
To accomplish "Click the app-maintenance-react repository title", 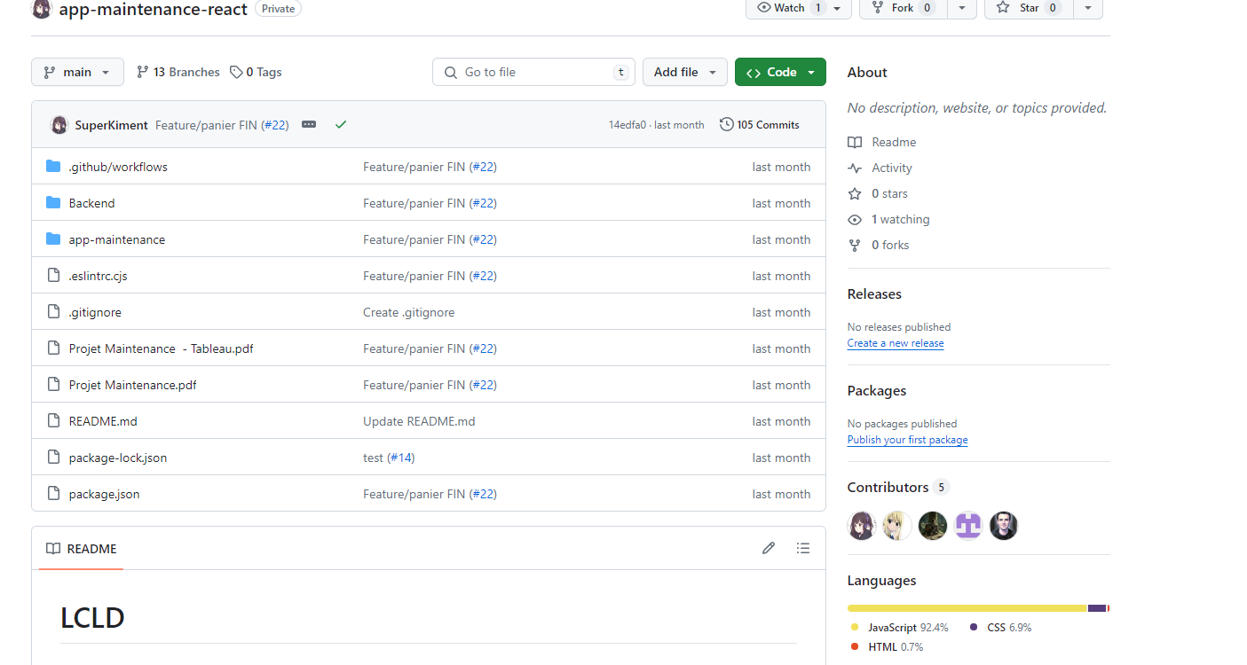I will 154,9.
